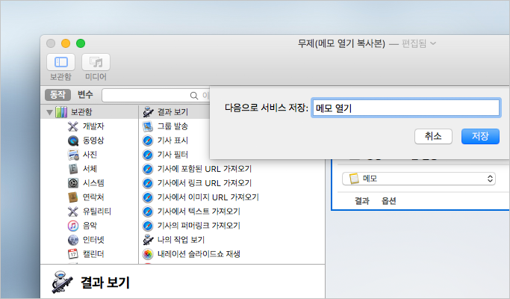
Task: Select 기사 필터 Safari action icon
Action: click(x=148, y=155)
